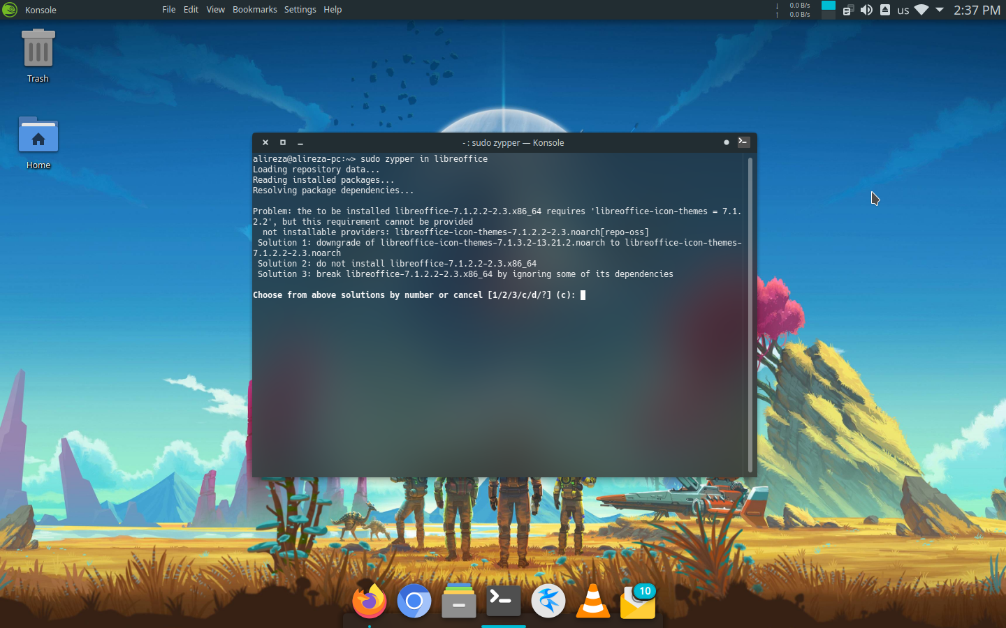Minimize the Konsole window
This screenshot has height=628, width=1006.
[x=300, y=142]
